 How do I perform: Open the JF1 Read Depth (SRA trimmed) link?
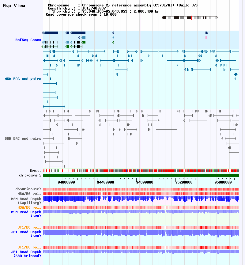click(x=26, y=254)
